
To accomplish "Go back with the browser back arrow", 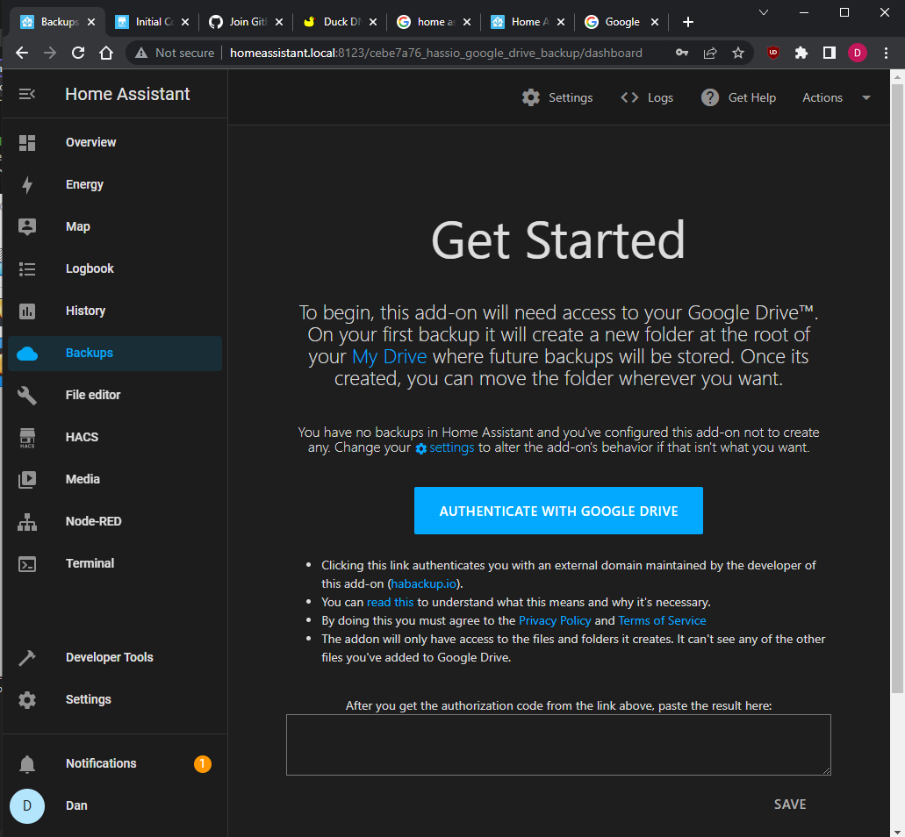I will click(22, 53).
